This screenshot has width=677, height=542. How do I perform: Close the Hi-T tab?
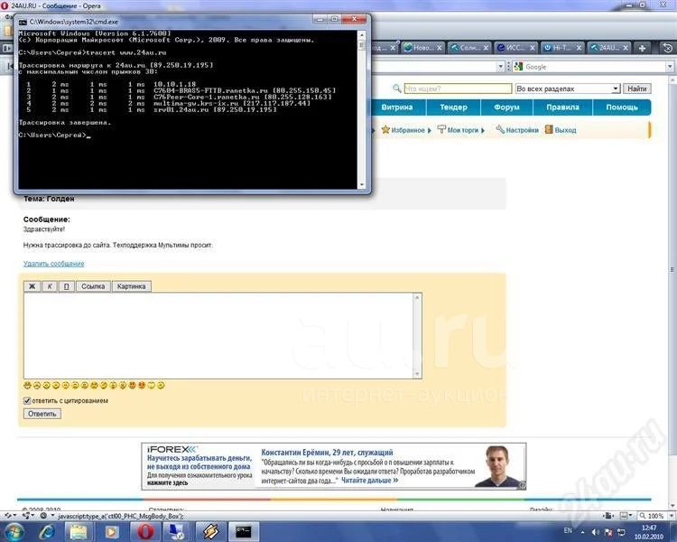[579, 48]
